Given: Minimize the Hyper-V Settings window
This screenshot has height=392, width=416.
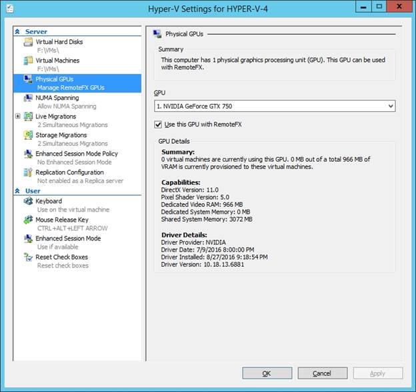Looking at the screenshot, I should 363,7.
